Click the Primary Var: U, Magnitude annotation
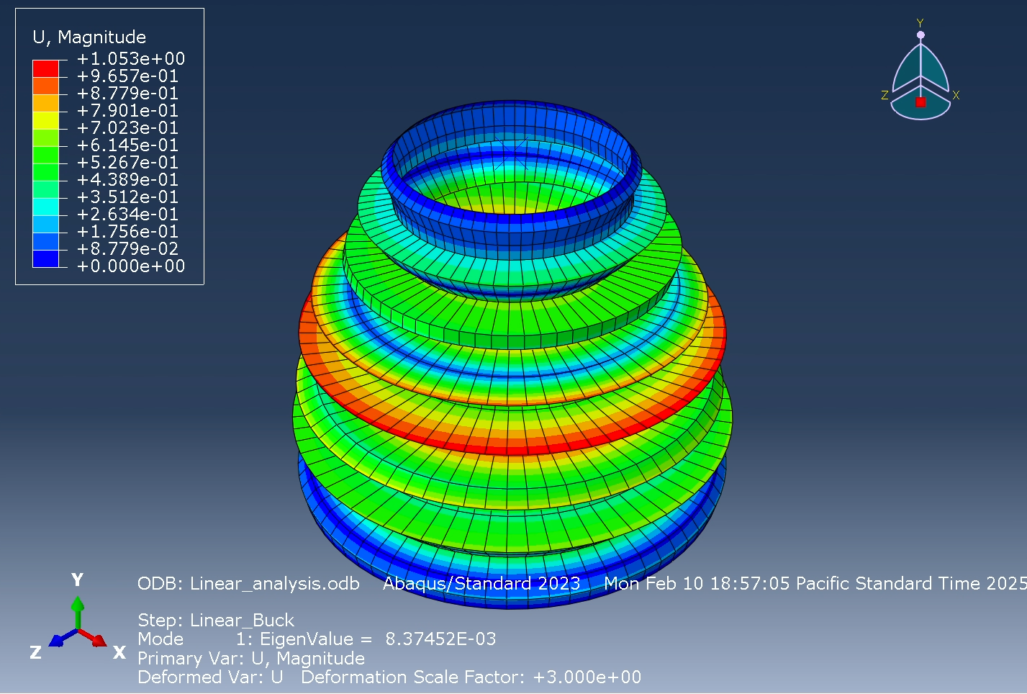 tap(252, 658)
